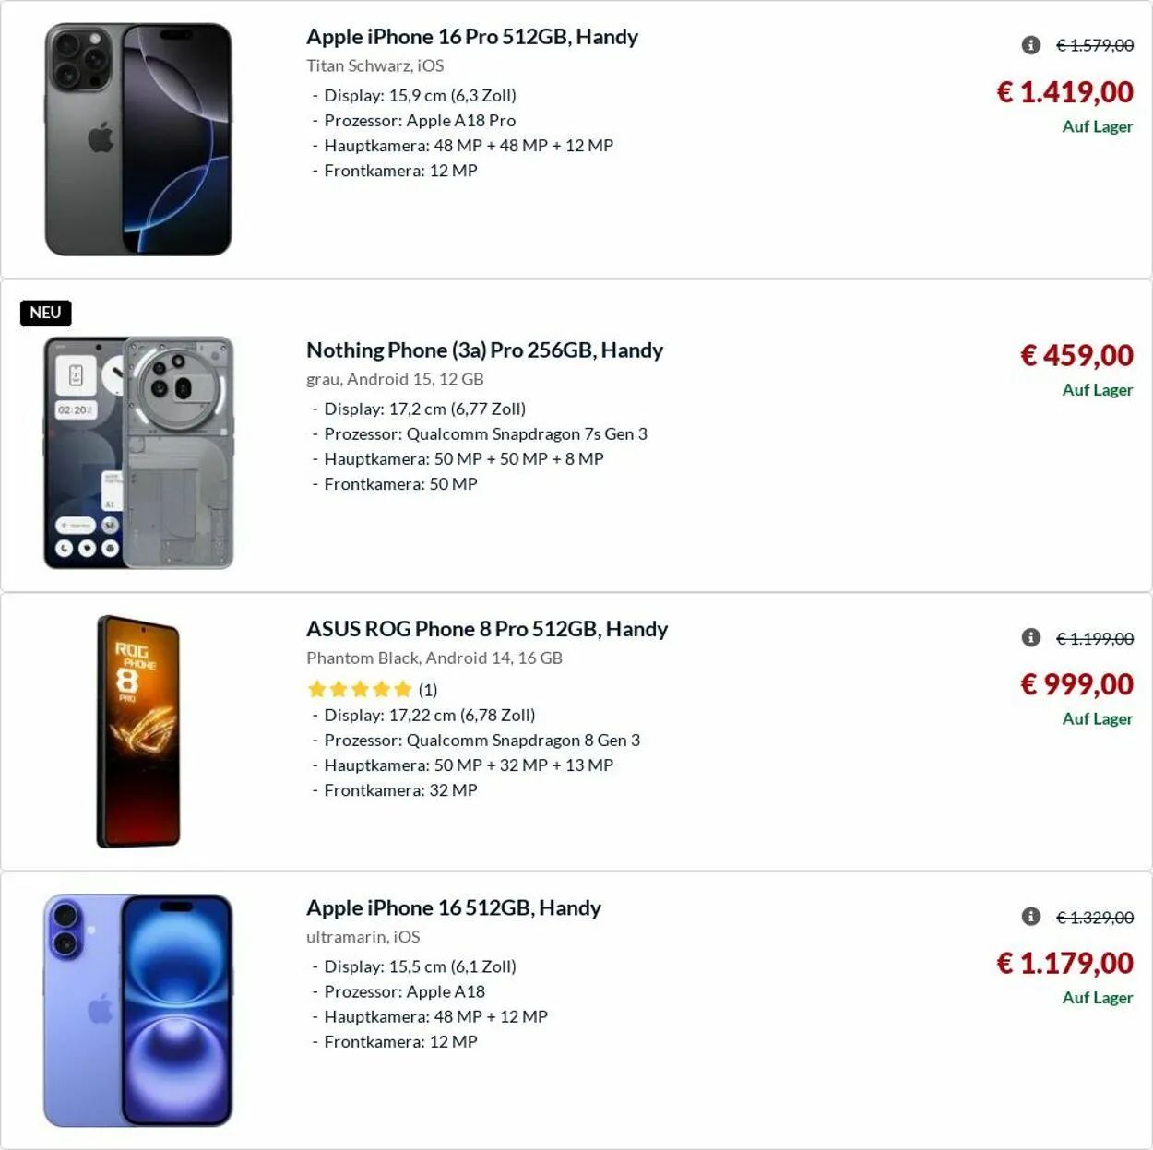
Task: Click the review count (1) next to stars
Action: 428,690
